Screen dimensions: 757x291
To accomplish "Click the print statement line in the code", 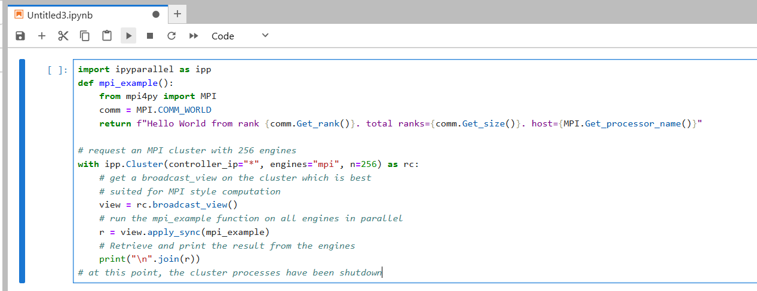I will (149, 259).
